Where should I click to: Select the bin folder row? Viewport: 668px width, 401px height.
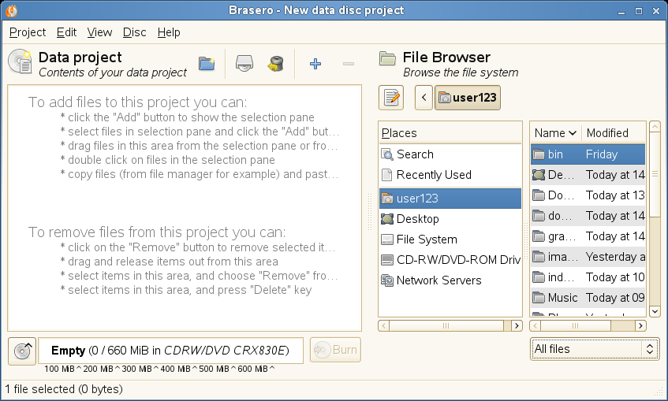(588, 154)
